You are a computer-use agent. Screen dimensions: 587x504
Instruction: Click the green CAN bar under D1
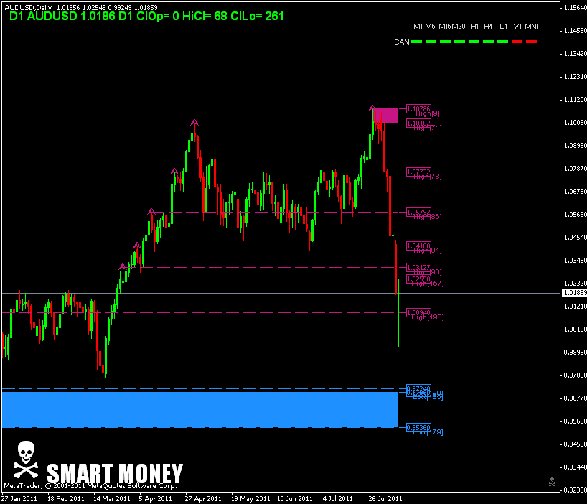503,42
